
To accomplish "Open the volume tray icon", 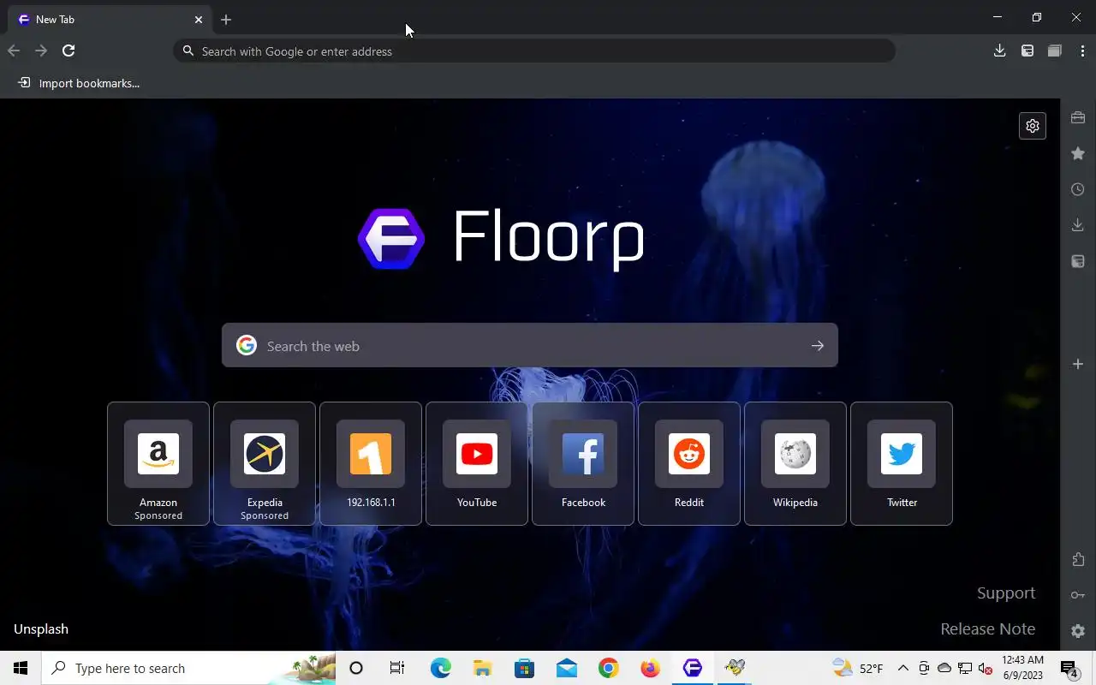I will tap(985, 668).
